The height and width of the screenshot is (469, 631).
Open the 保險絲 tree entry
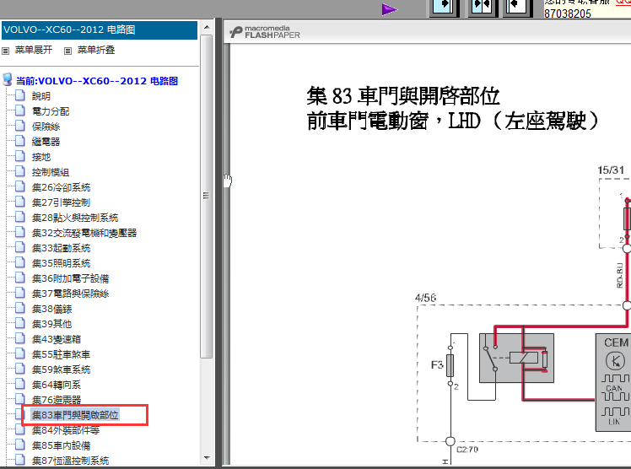click(x=46, y=127)
